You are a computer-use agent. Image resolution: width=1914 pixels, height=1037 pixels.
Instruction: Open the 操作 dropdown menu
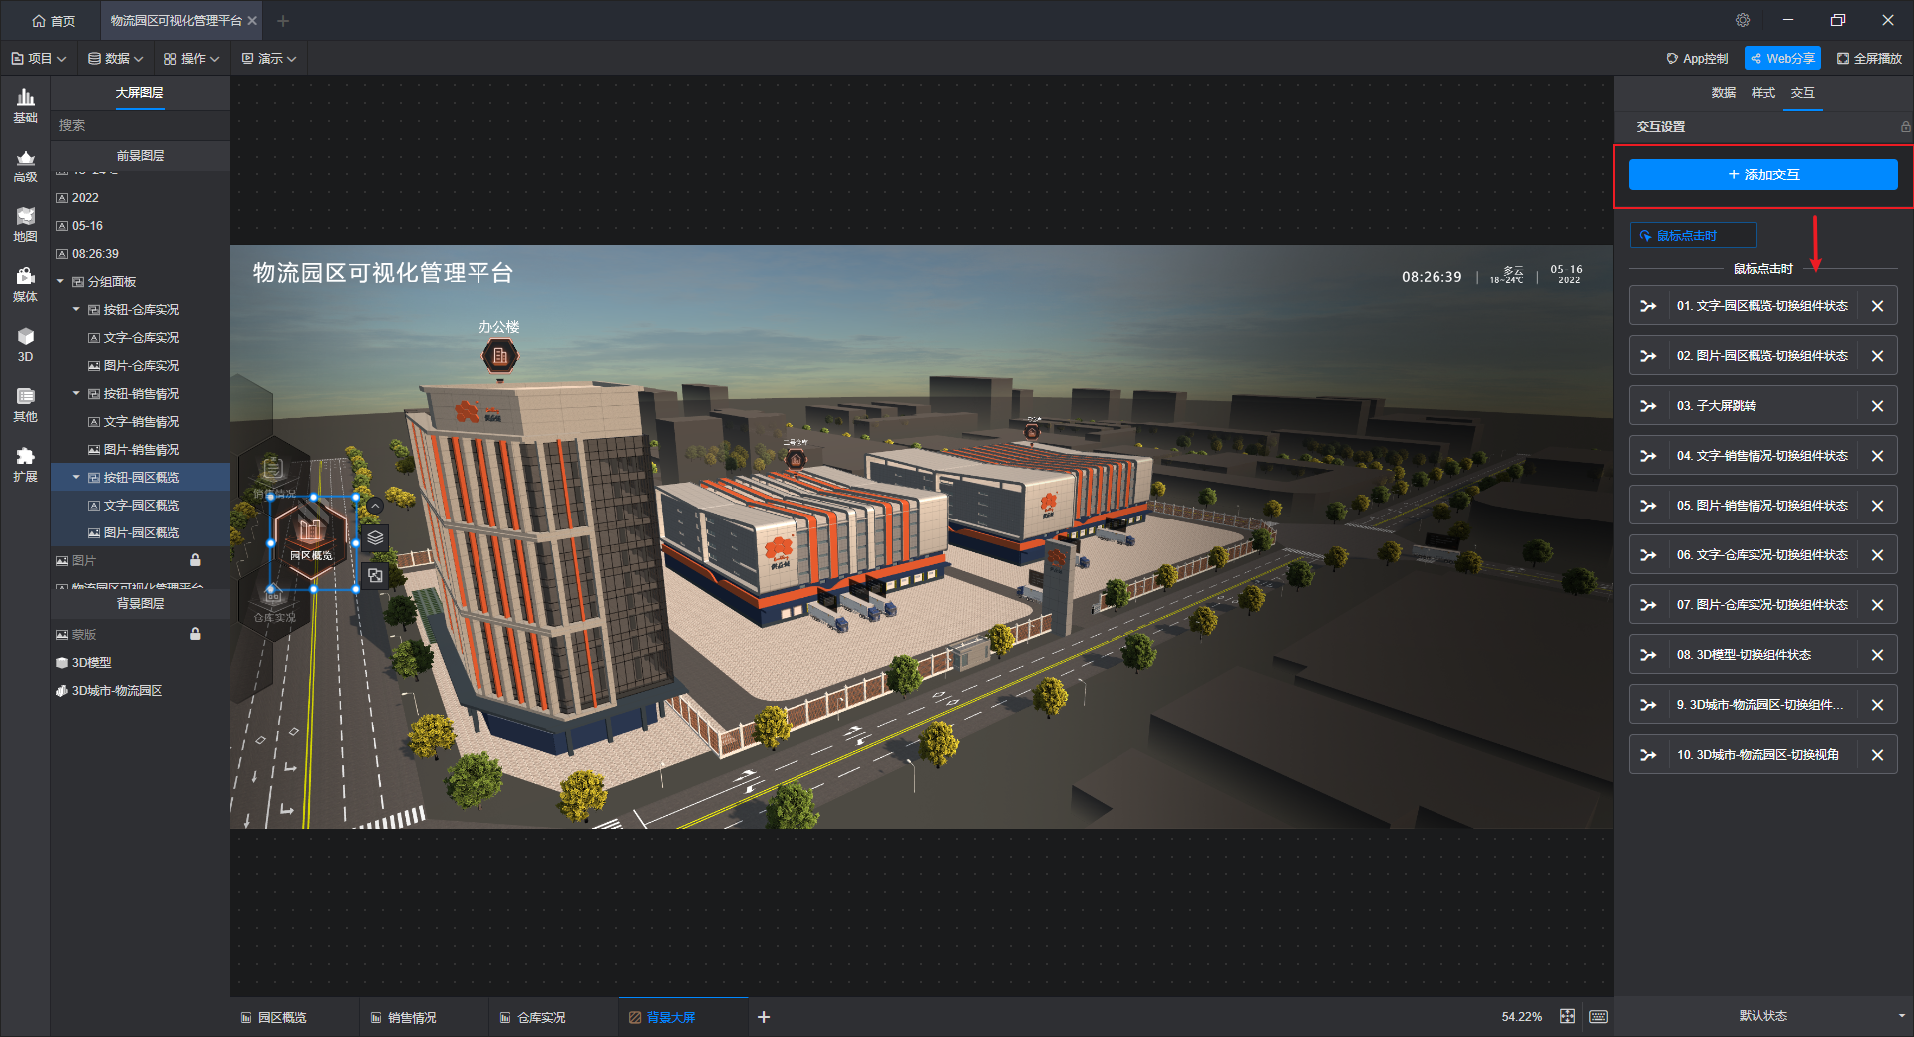click(x=192, y=59)
